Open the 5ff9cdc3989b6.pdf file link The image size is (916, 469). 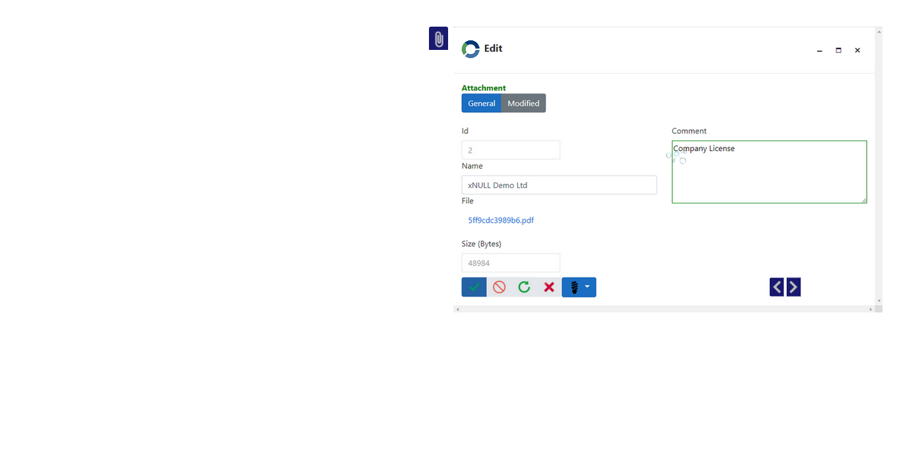click(x=501, y=220)
